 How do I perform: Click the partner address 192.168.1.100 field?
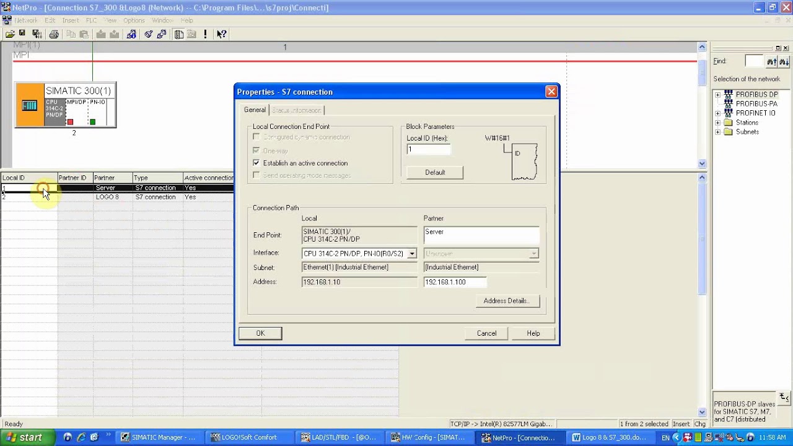click(x=455, y=282)
